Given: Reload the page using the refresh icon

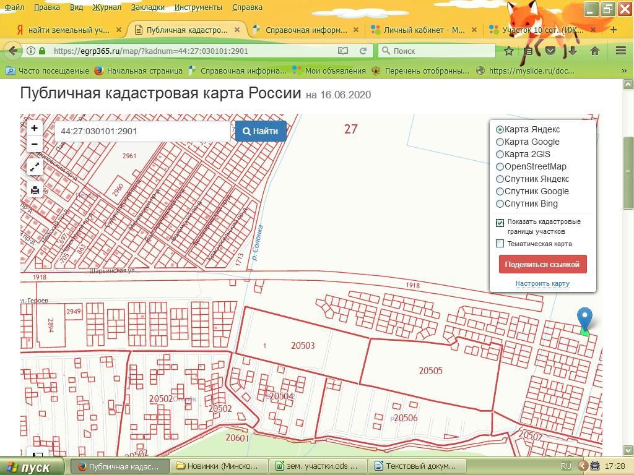Looking at the screenshot, I should tap(363, 51).
